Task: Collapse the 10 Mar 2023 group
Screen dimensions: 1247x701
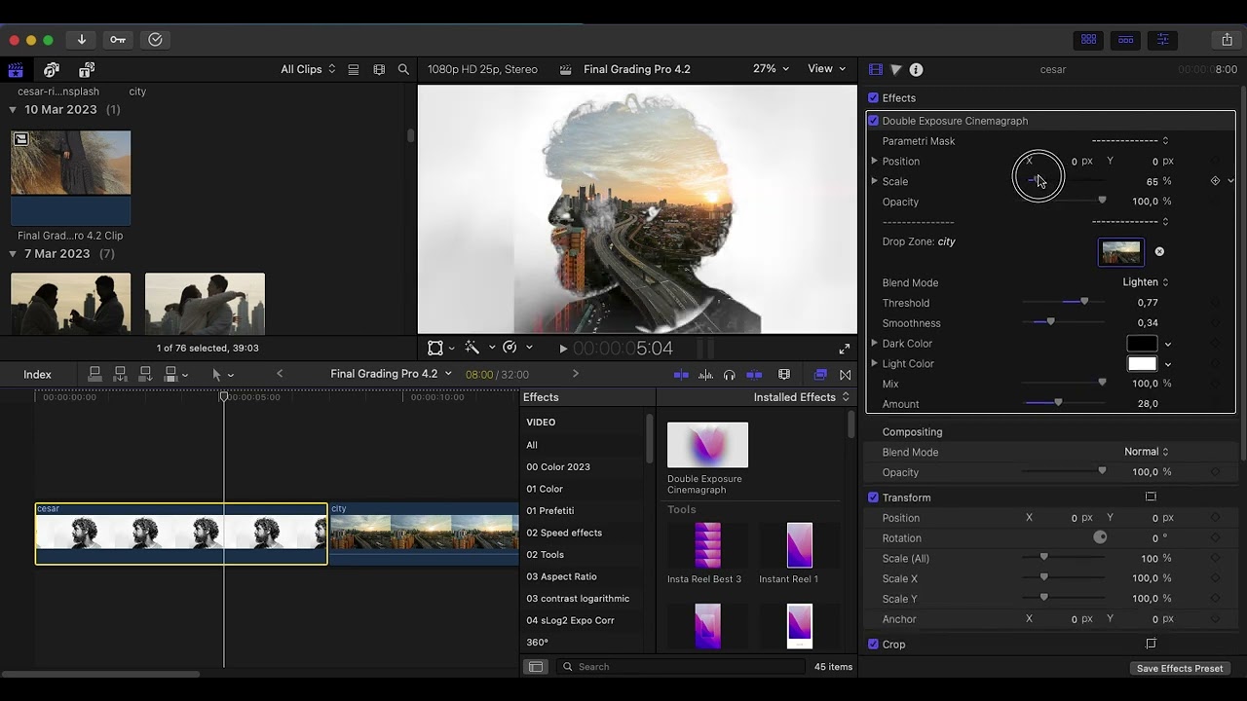Action: [13, 110]
